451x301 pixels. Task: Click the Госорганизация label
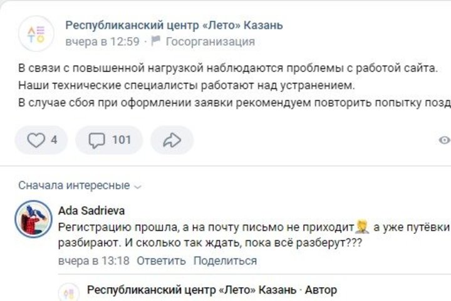[210, 42]
